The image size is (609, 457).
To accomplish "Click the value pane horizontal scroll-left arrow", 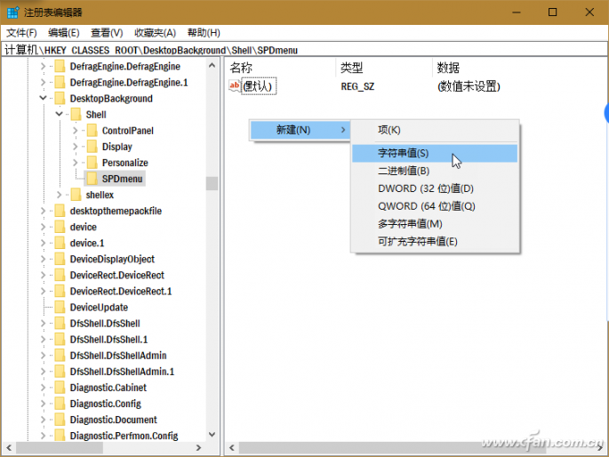I will click(x=232, y=448).
